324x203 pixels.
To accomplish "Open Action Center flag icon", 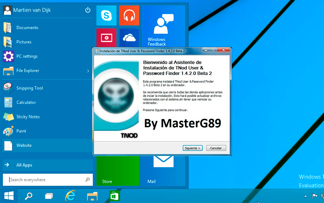I will (315, 196).
